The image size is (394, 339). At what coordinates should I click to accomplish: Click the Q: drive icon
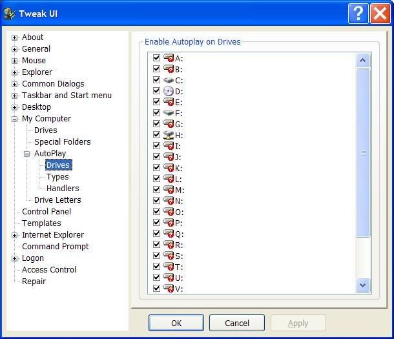click(x=169, y=234)
